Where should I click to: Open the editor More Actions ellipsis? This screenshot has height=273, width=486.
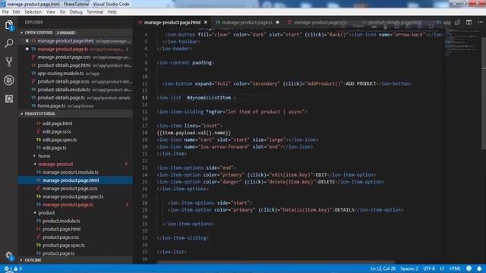tap(480, 22)
